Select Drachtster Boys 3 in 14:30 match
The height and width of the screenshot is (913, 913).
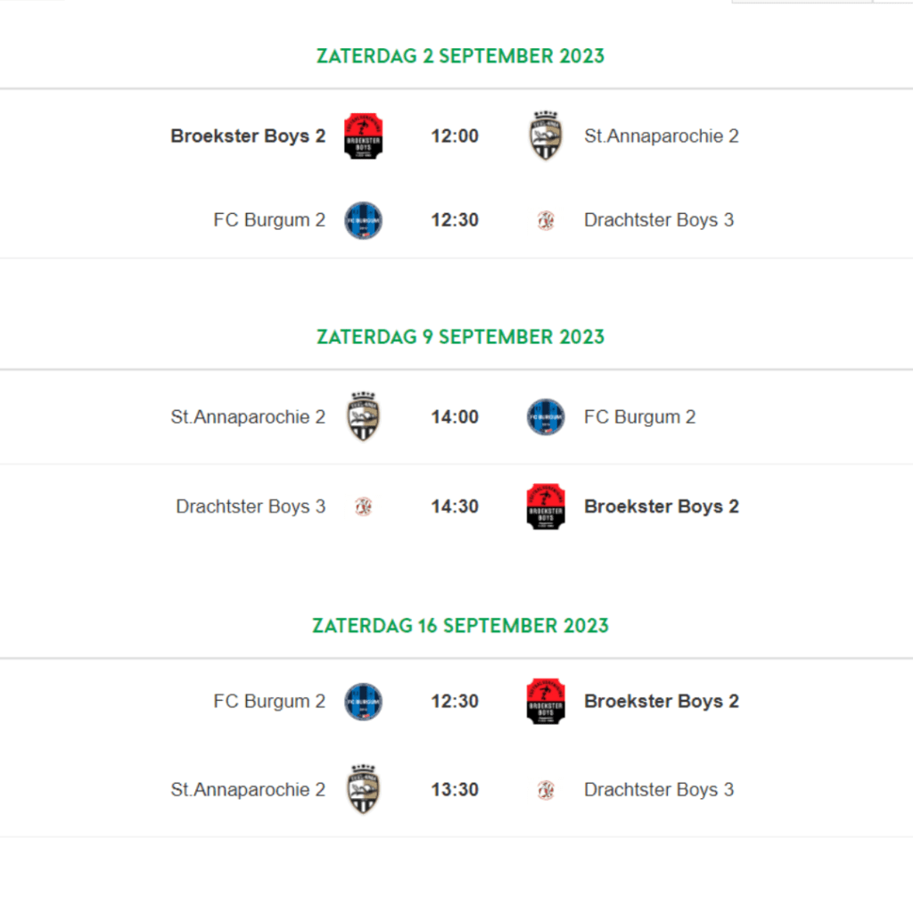click(251, 506)
